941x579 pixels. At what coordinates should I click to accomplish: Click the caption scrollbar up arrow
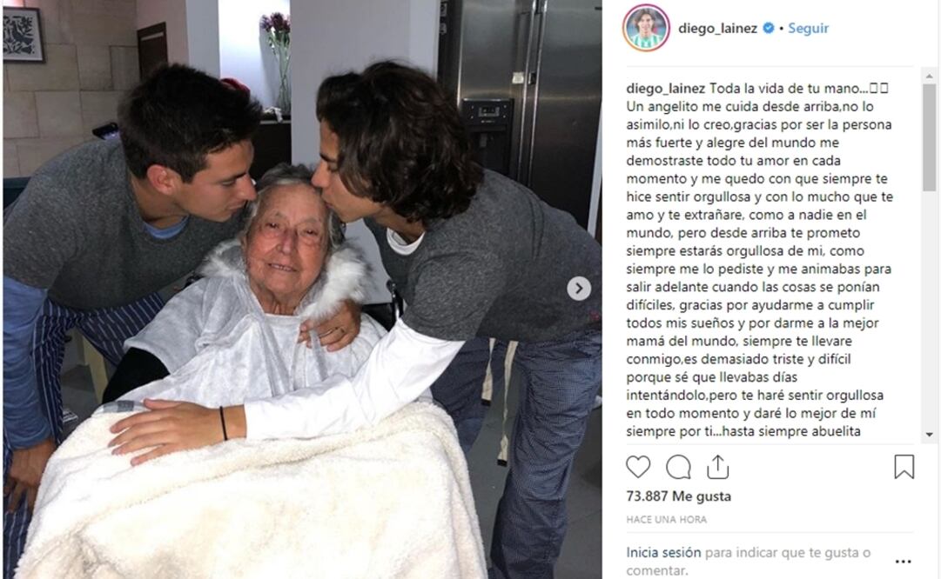[929, 77]
